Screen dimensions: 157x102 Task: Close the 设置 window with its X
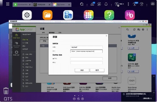119,28
